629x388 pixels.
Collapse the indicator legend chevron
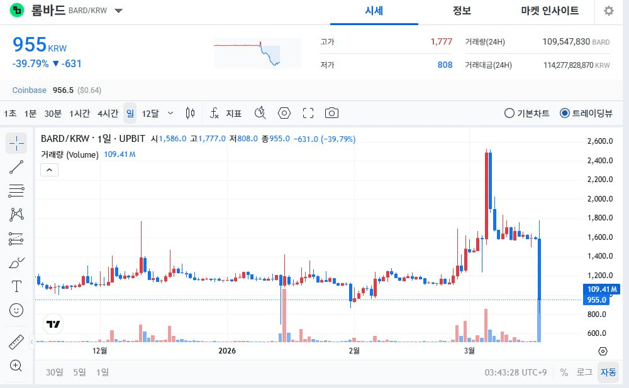click(50, 170)
